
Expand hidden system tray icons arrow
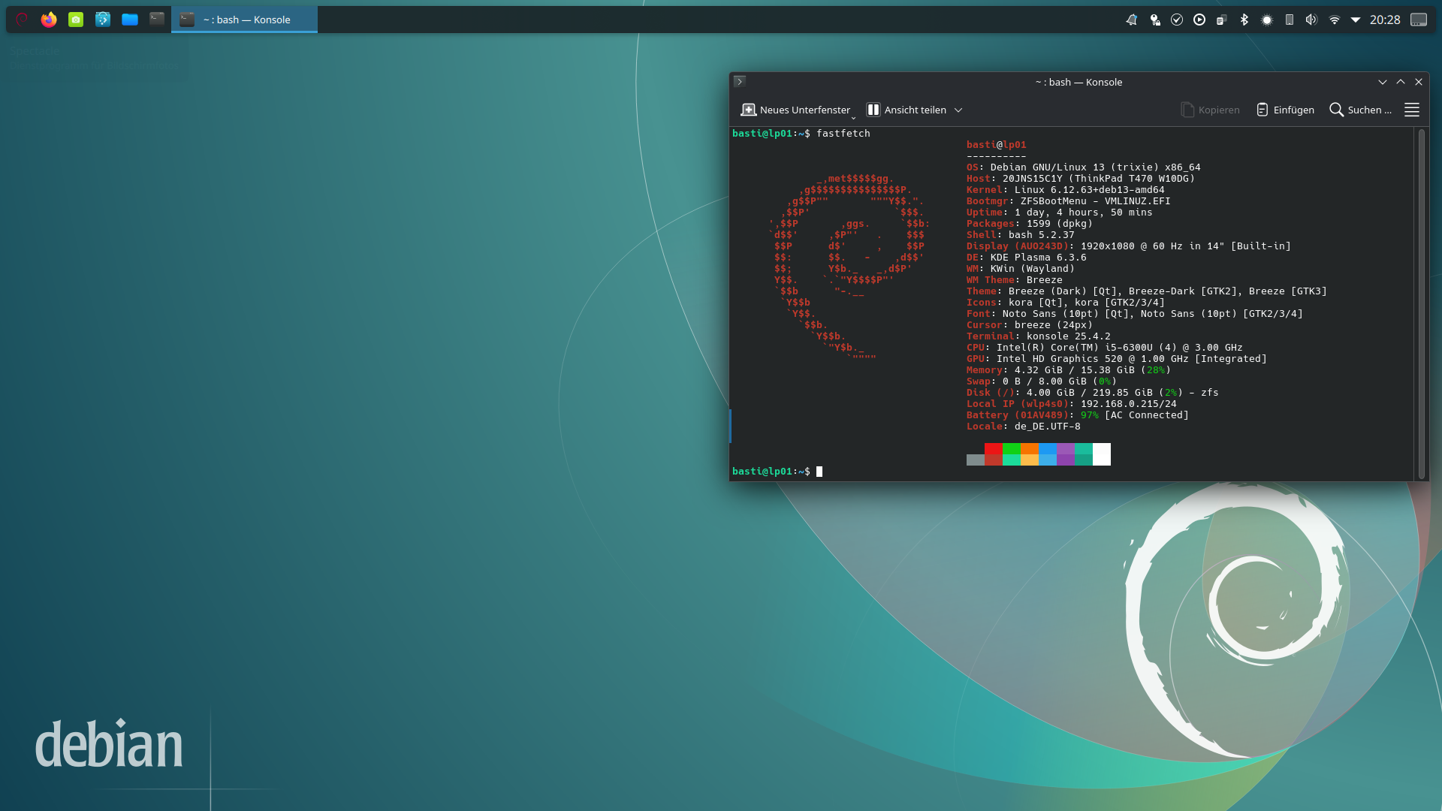coord(1356,20)
